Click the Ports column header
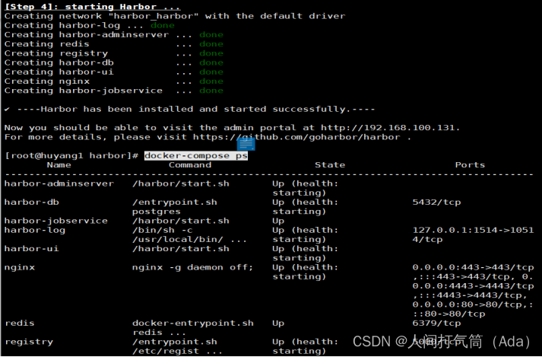This screenshot has width=542, height=357. pyautogui.click(x=470, y=165)
